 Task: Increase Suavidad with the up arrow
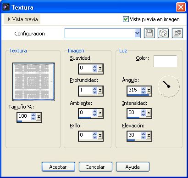pos(95,67)
